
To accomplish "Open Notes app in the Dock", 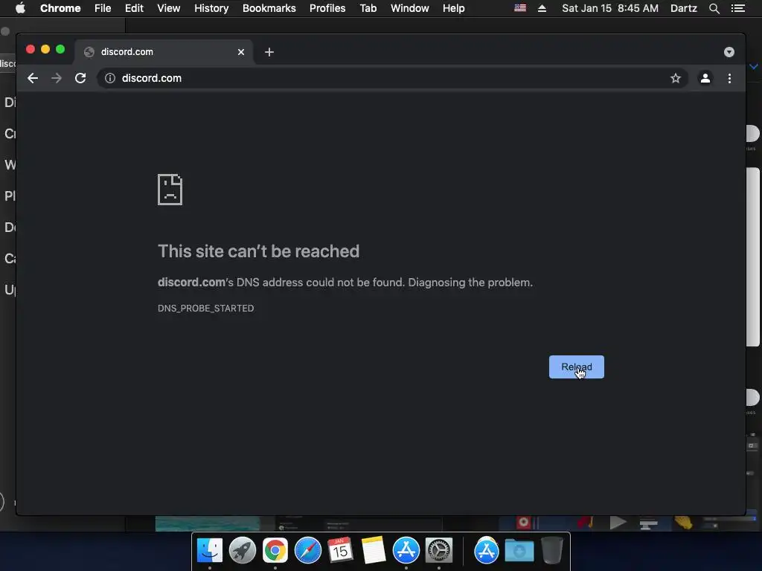I will pos(374,551).
